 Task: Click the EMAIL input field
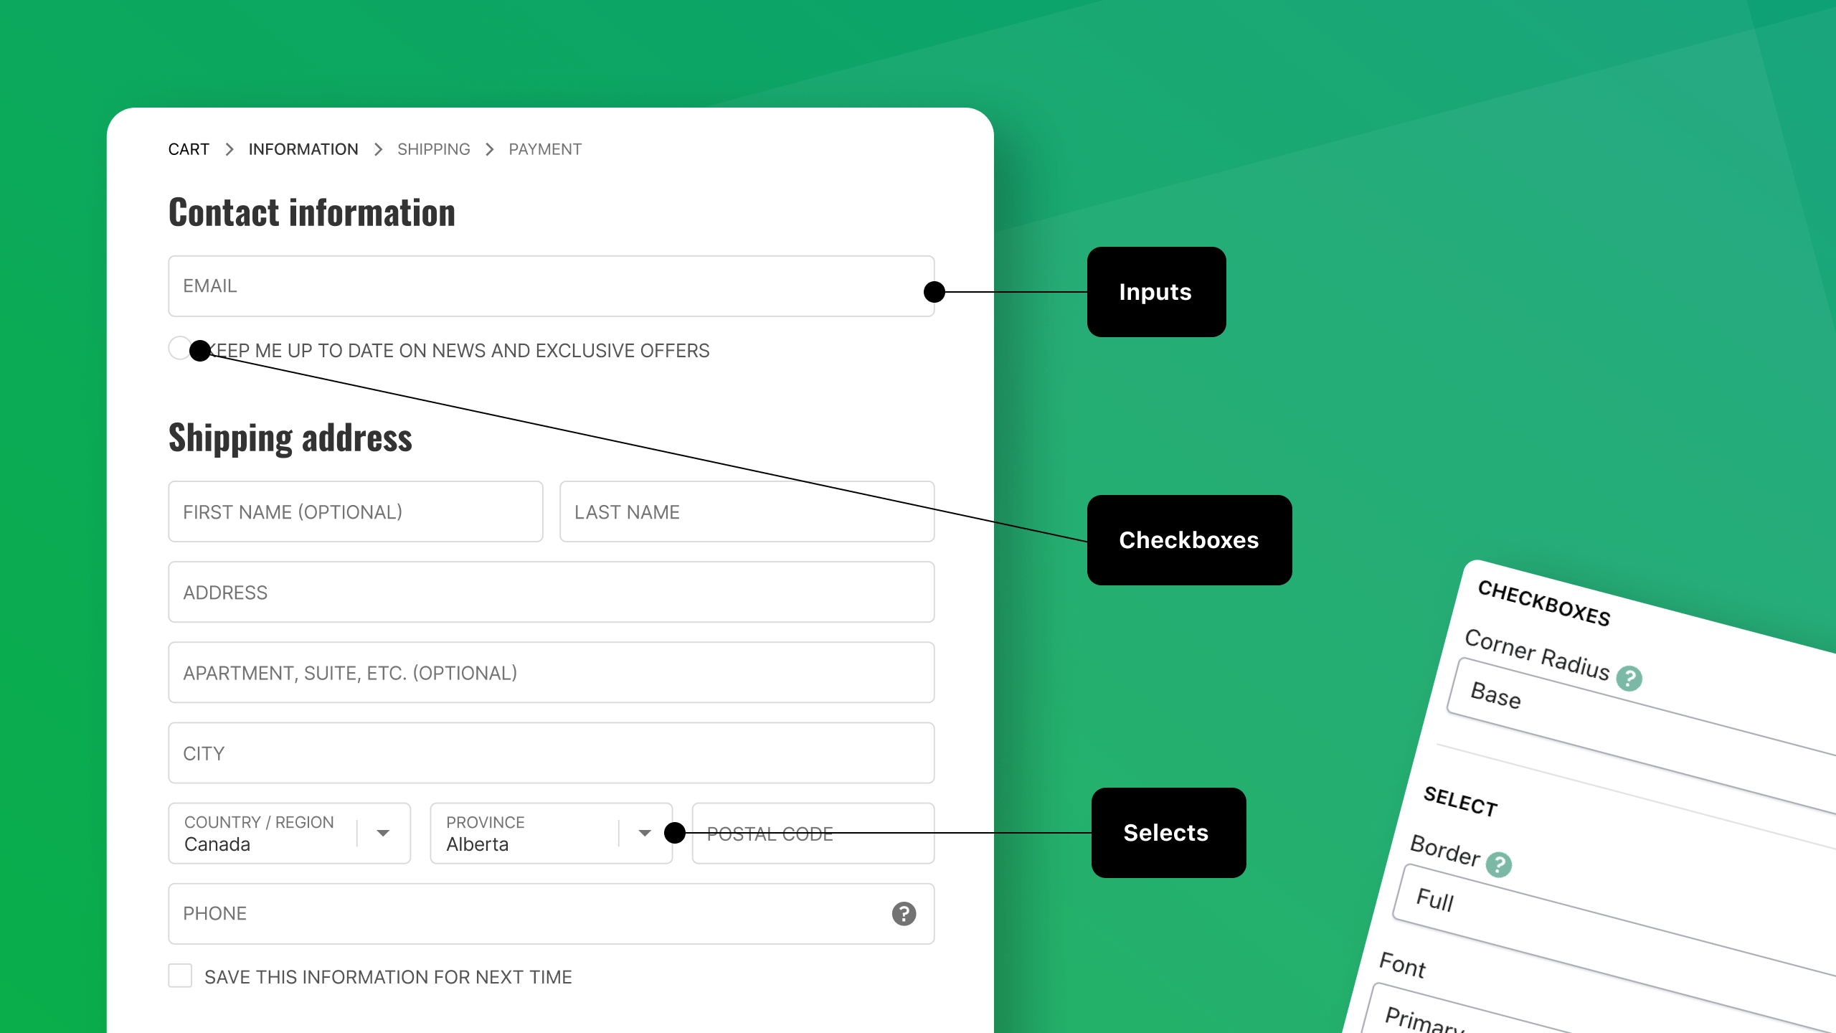pos(551,286)
